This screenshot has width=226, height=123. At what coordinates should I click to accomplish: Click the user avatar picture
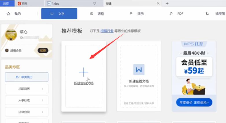[11, 35]
